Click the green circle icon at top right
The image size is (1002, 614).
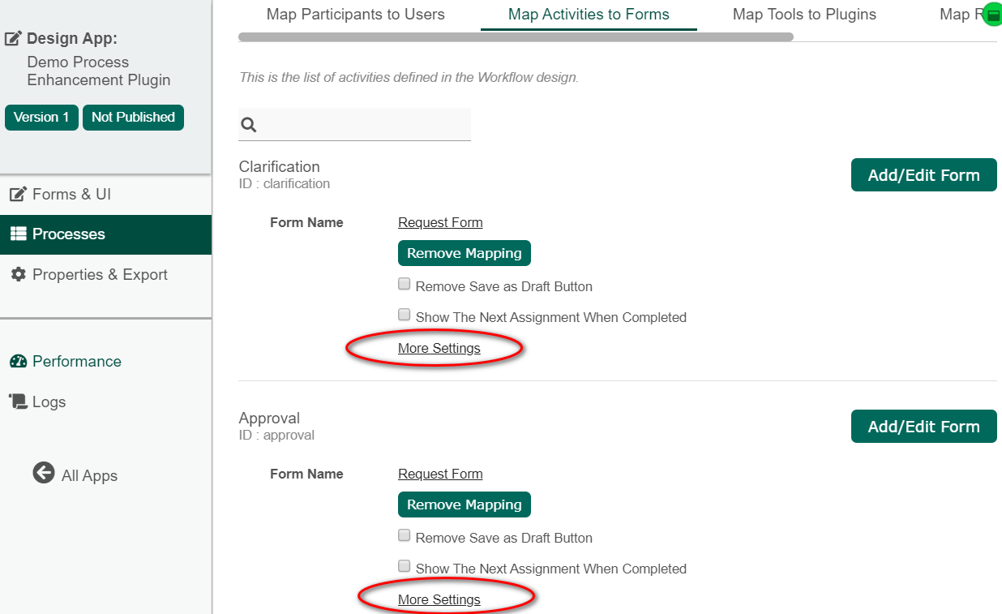[x=992, y=15]
